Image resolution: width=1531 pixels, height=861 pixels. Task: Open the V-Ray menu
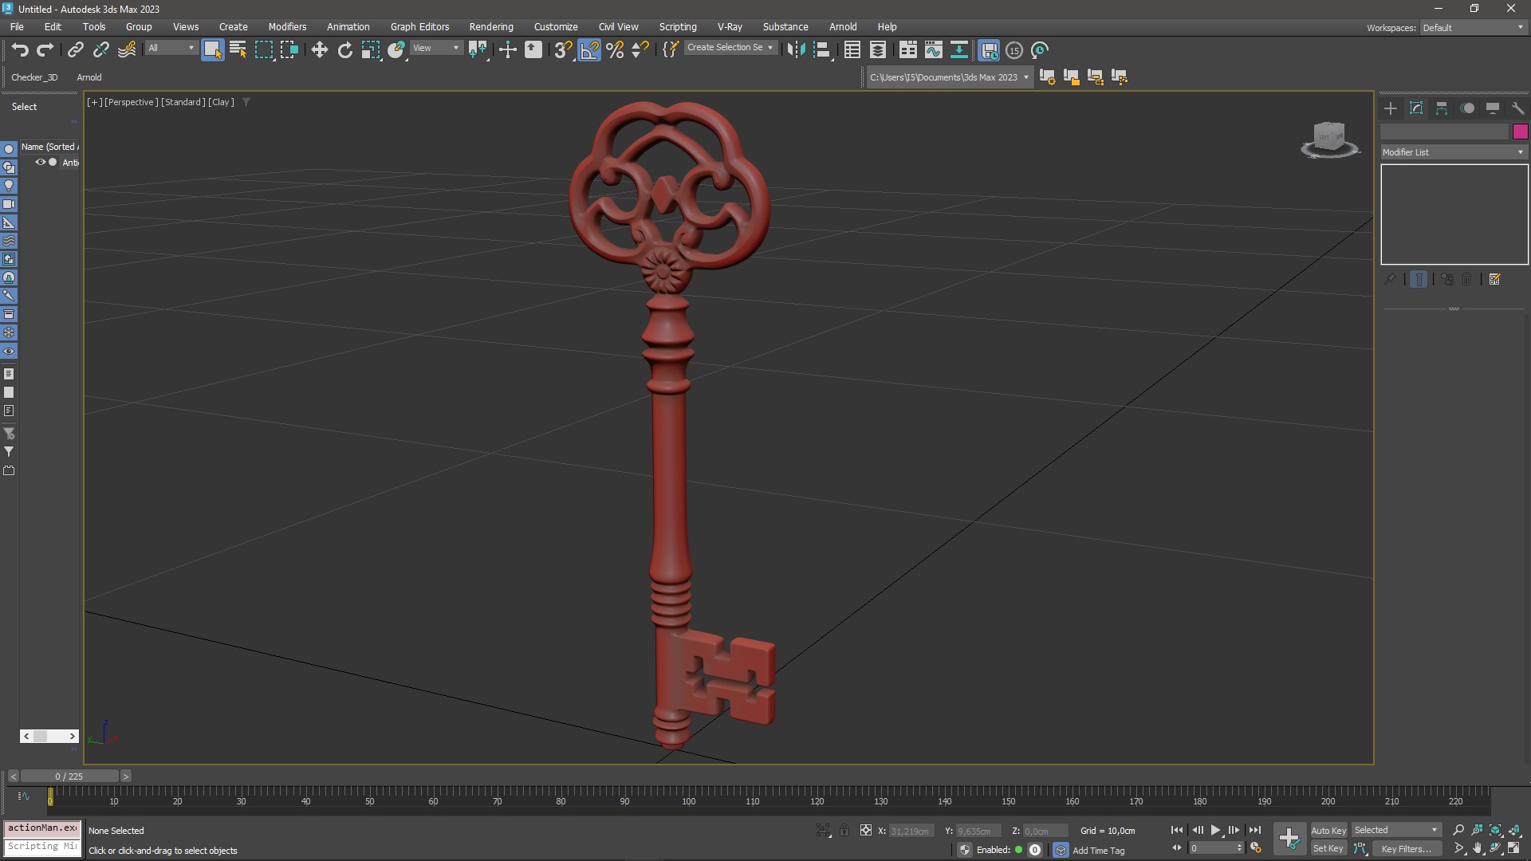point(730,27)
